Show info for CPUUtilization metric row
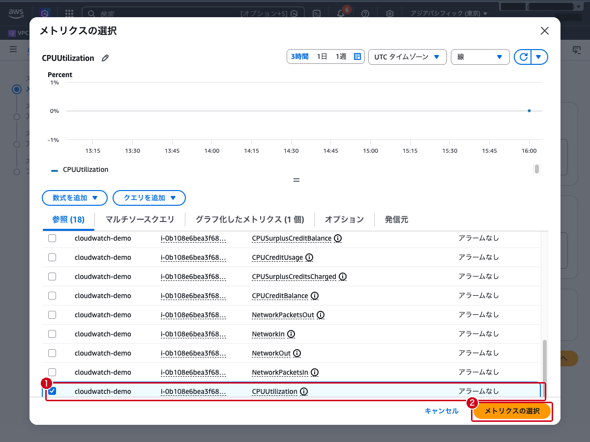 pyautogui.click(x=304, y=391)
